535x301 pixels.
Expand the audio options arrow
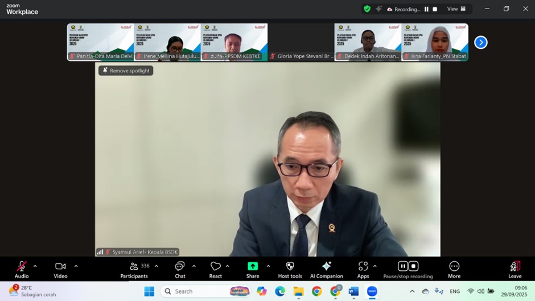point(35,266)
